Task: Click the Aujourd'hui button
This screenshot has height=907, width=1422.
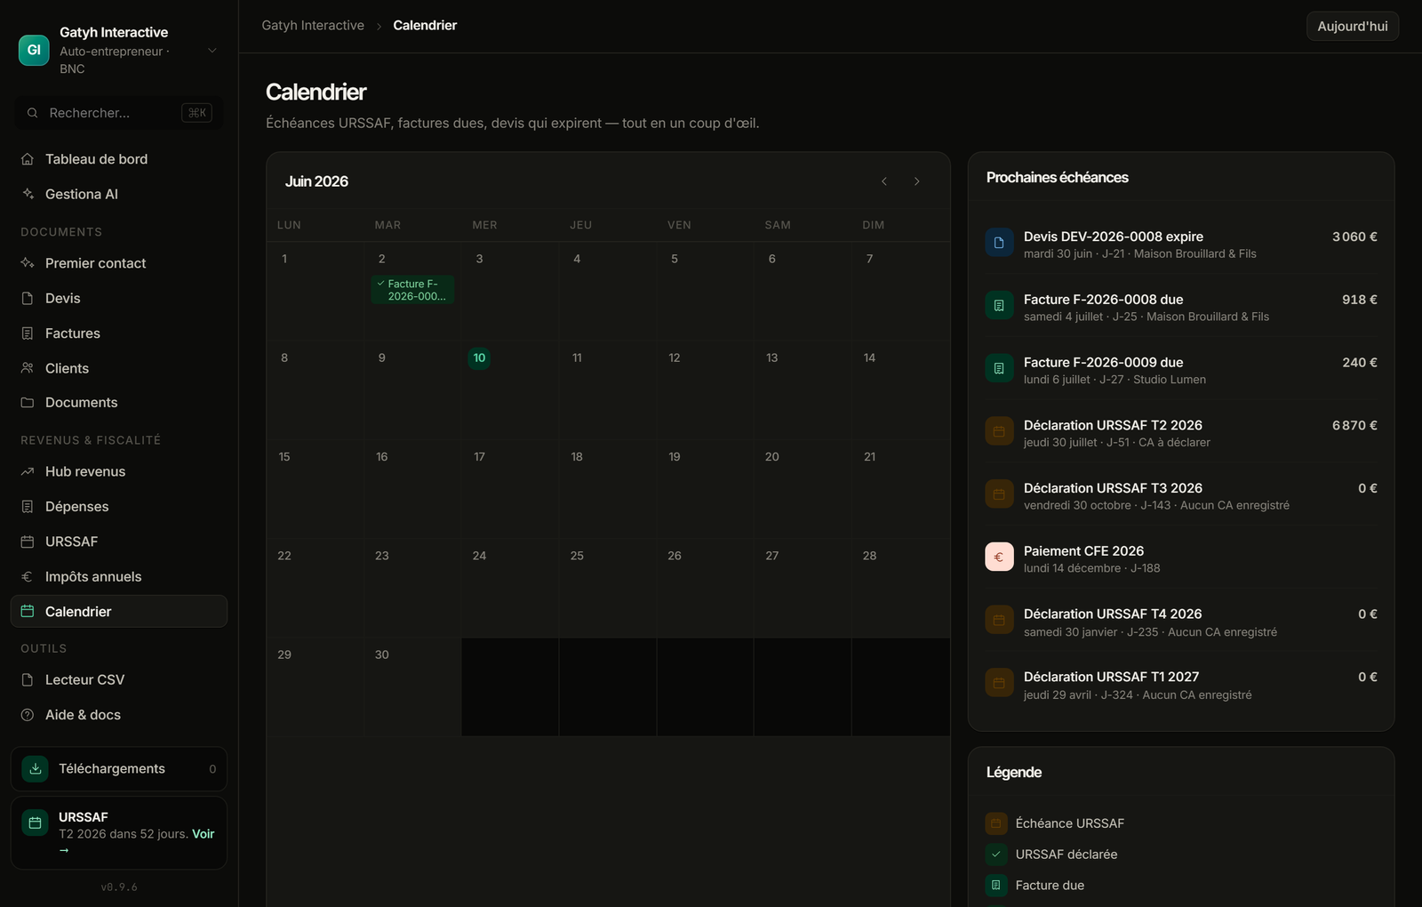Action: (x=1353, y=27)
